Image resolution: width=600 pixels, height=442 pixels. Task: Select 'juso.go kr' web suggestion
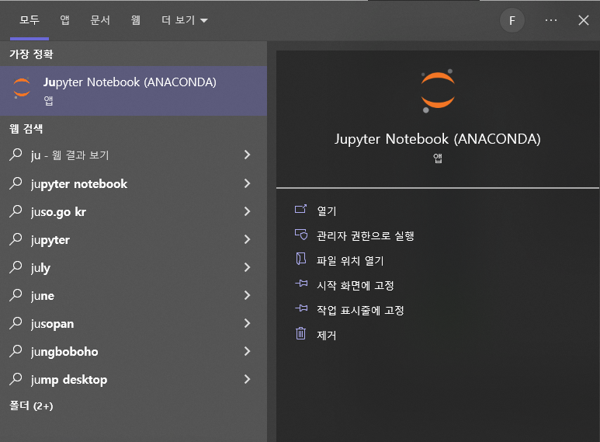point(58,212)
